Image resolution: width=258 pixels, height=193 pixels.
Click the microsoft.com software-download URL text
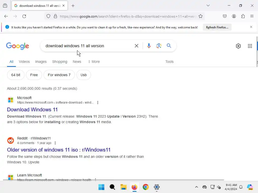click(x=55, y=103)
